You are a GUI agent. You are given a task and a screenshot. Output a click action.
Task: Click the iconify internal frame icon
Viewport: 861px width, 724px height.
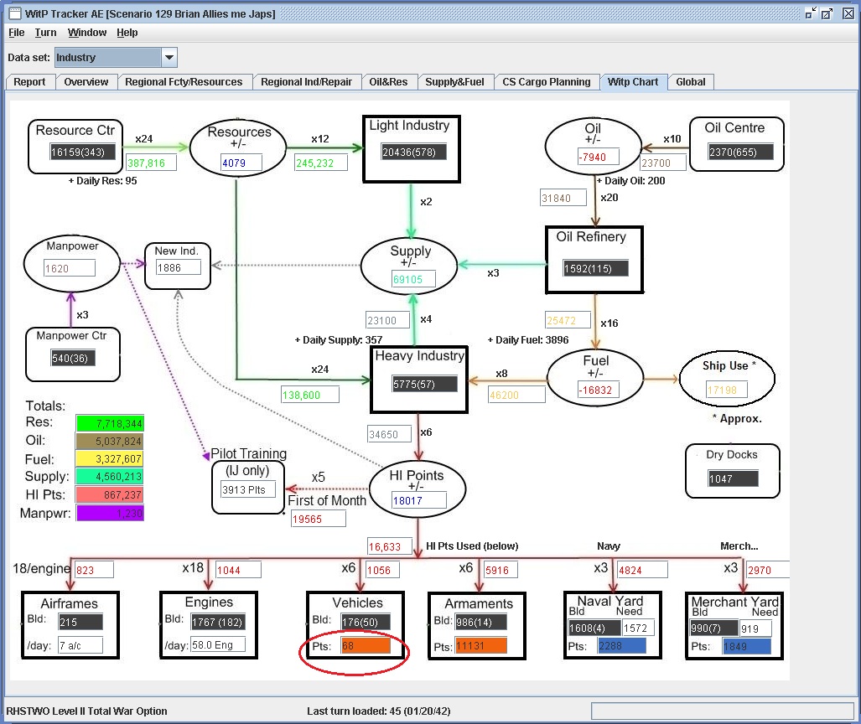click(810, 13)
